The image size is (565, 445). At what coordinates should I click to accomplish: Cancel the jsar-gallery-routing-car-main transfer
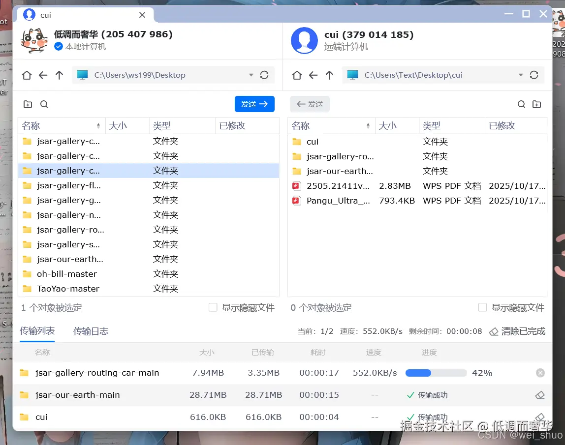point(540,373)
